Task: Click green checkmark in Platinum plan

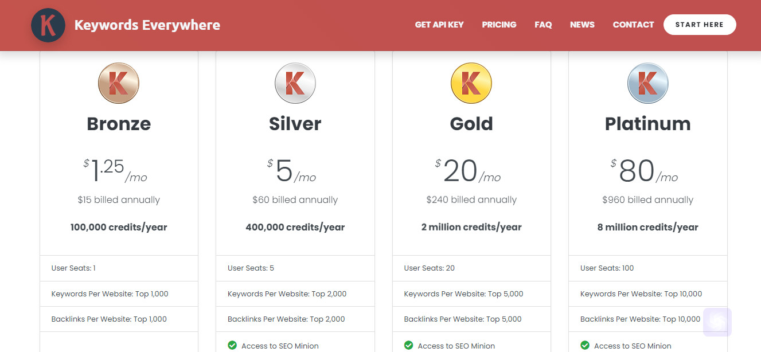Action: (x=585, y=345)
